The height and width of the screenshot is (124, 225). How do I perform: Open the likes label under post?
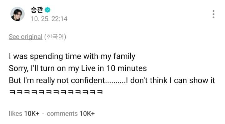point(16,113)
